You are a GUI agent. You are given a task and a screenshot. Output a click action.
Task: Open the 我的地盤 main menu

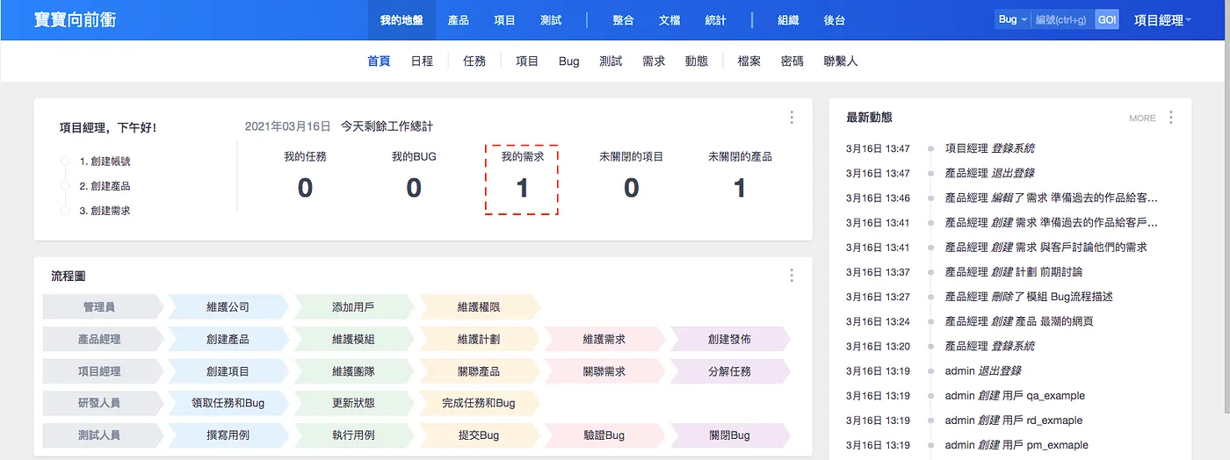pyautogui.click(x=402, y=20)
